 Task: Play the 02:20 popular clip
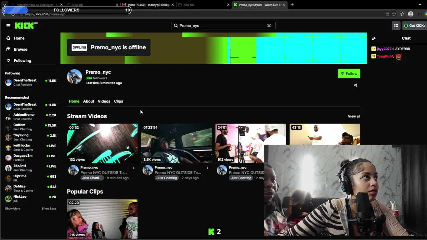[x=102, y=219]
